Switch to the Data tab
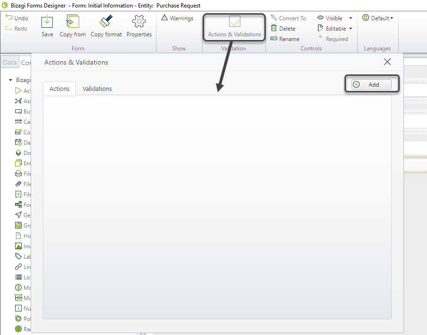Screen dimensions: 427x335 (10, 63)
